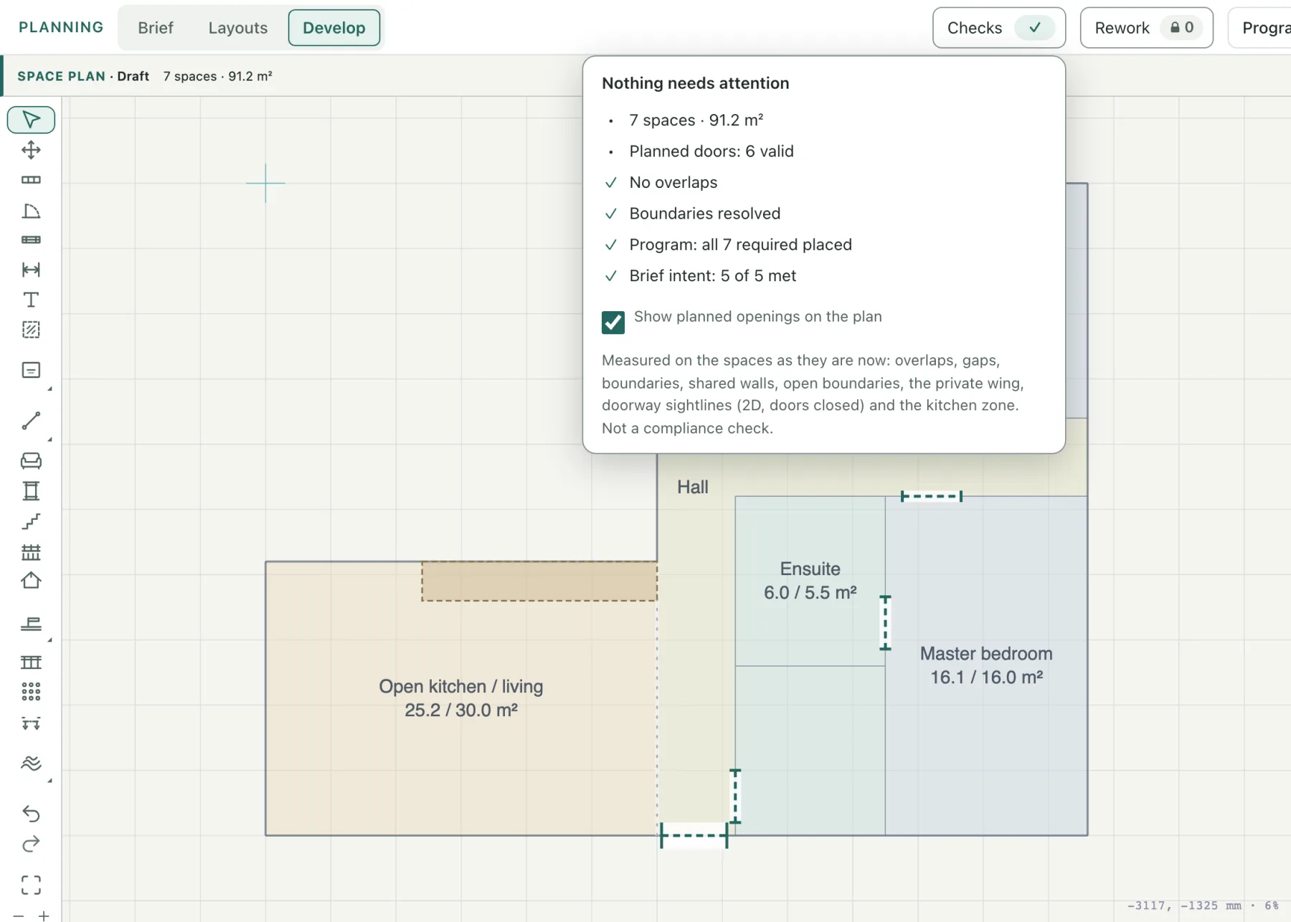Click the Ensuite room label

[x=810, y=581]
